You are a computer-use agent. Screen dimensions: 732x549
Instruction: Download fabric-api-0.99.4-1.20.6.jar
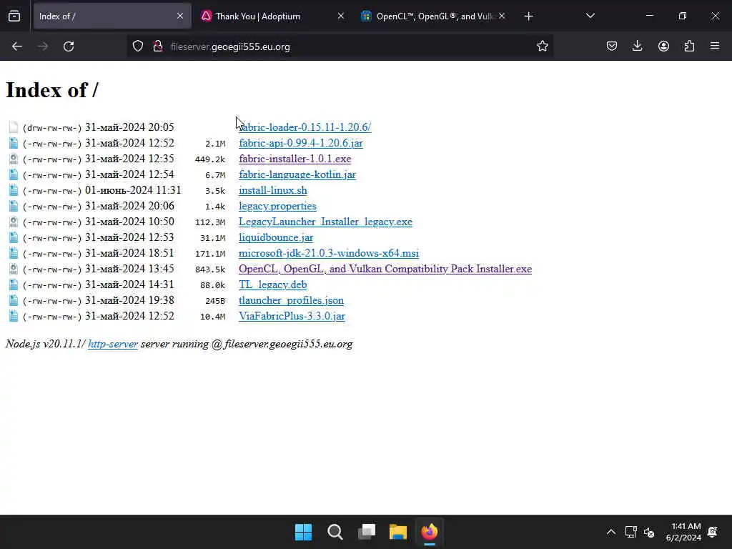(x=301, y=143)
